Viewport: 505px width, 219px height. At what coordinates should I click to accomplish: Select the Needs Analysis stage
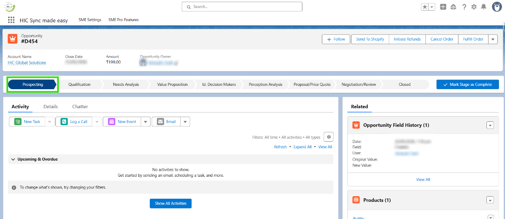(x=126, y=85)
